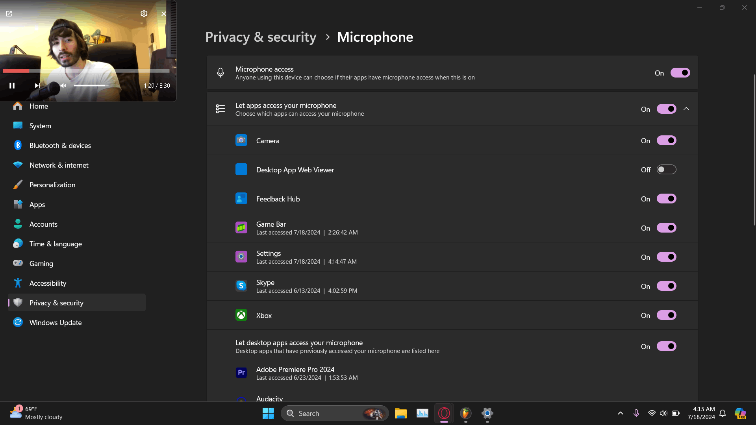Turn off Settings app microphone toggle
The height and width of the screenshot is (425, 756).
point(666,257)
